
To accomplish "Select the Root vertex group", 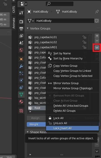I will 37,108.
